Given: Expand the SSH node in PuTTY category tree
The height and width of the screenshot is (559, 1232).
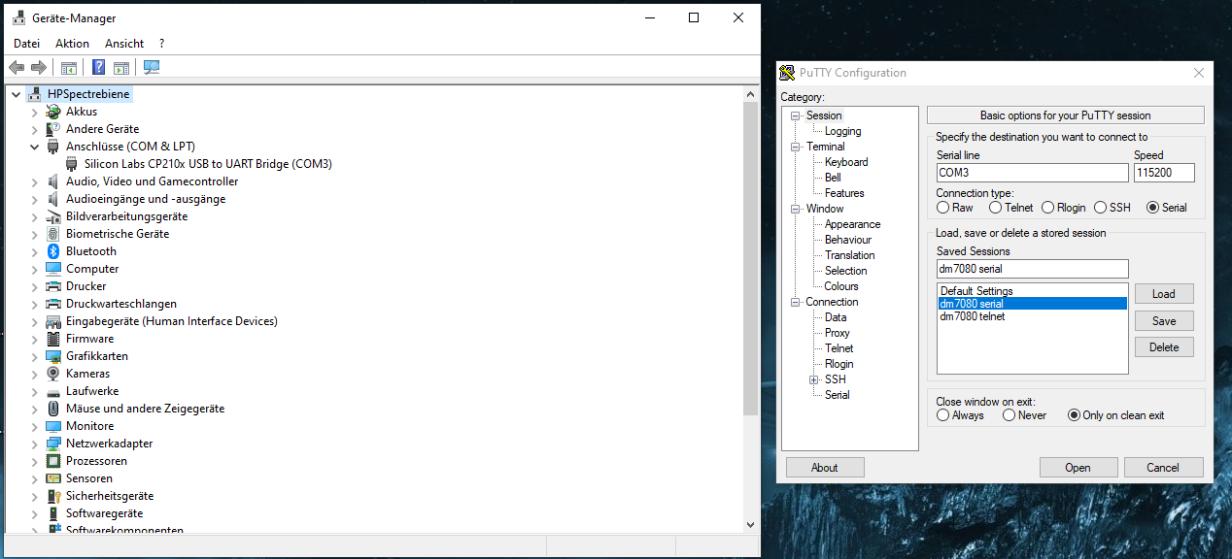Looking at the screenshot, I should (x=814, y=379).
